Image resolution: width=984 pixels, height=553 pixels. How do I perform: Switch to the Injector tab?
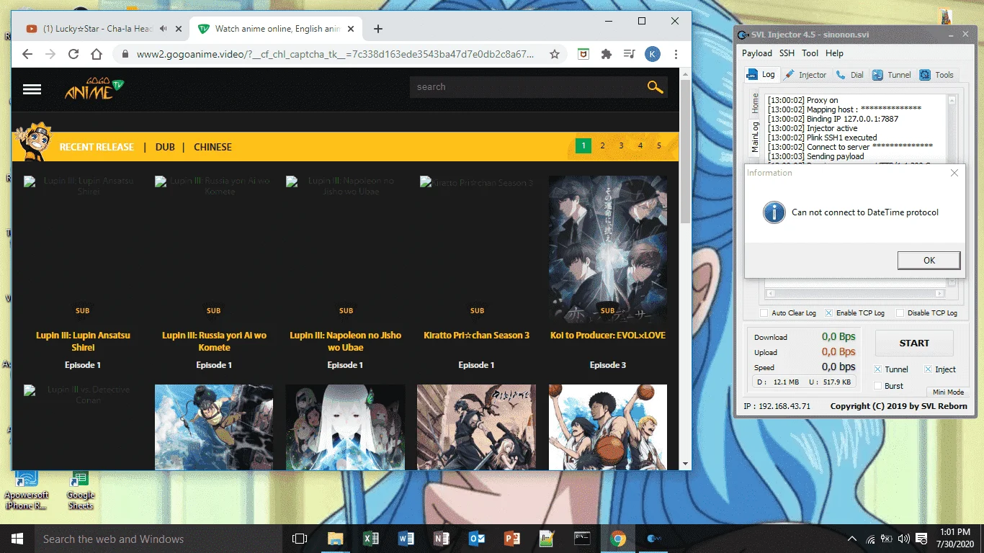pos(805,75)
